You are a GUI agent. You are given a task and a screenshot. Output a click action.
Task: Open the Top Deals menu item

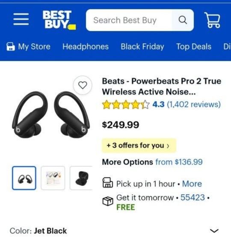194,47
